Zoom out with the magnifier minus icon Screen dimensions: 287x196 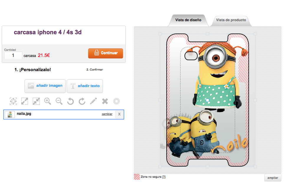59,101
